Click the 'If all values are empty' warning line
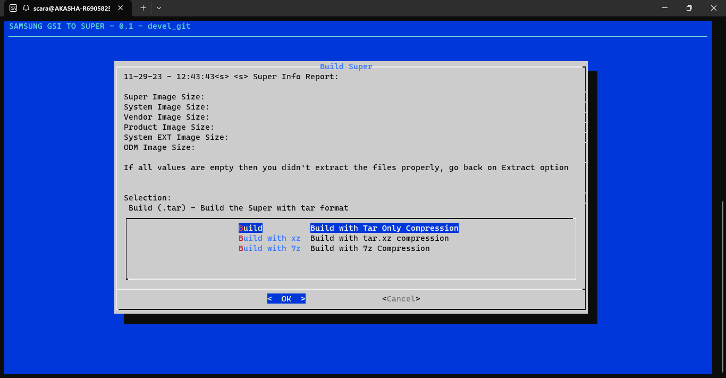This screenshot has width=726, height=378. (x=346, y=167)
